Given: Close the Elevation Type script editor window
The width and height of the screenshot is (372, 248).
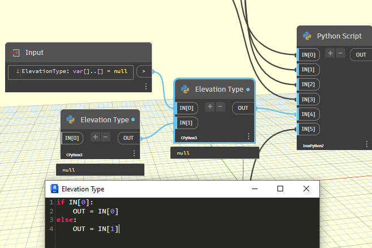Looking at the screenshot, I should tap(306, 189).
